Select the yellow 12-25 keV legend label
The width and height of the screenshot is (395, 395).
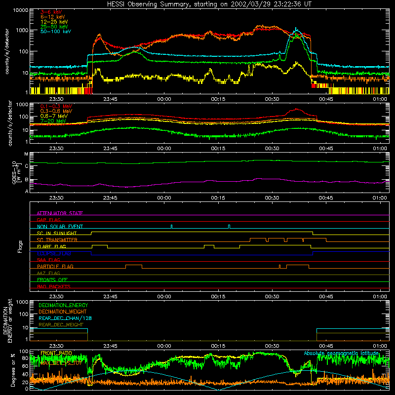point(54,22)
